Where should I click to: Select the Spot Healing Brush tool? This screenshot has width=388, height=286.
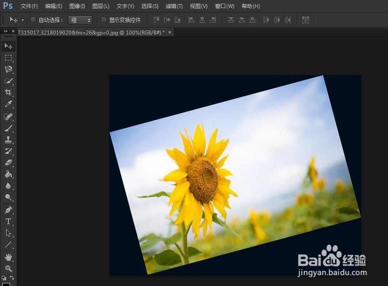(x=8, y=116)
